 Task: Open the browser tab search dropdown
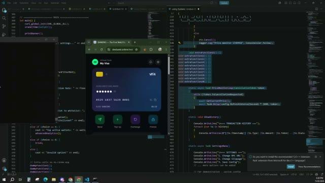pos(89,42)
